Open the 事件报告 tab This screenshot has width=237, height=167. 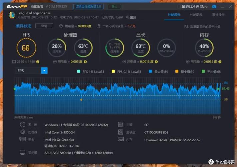(218, 15)
